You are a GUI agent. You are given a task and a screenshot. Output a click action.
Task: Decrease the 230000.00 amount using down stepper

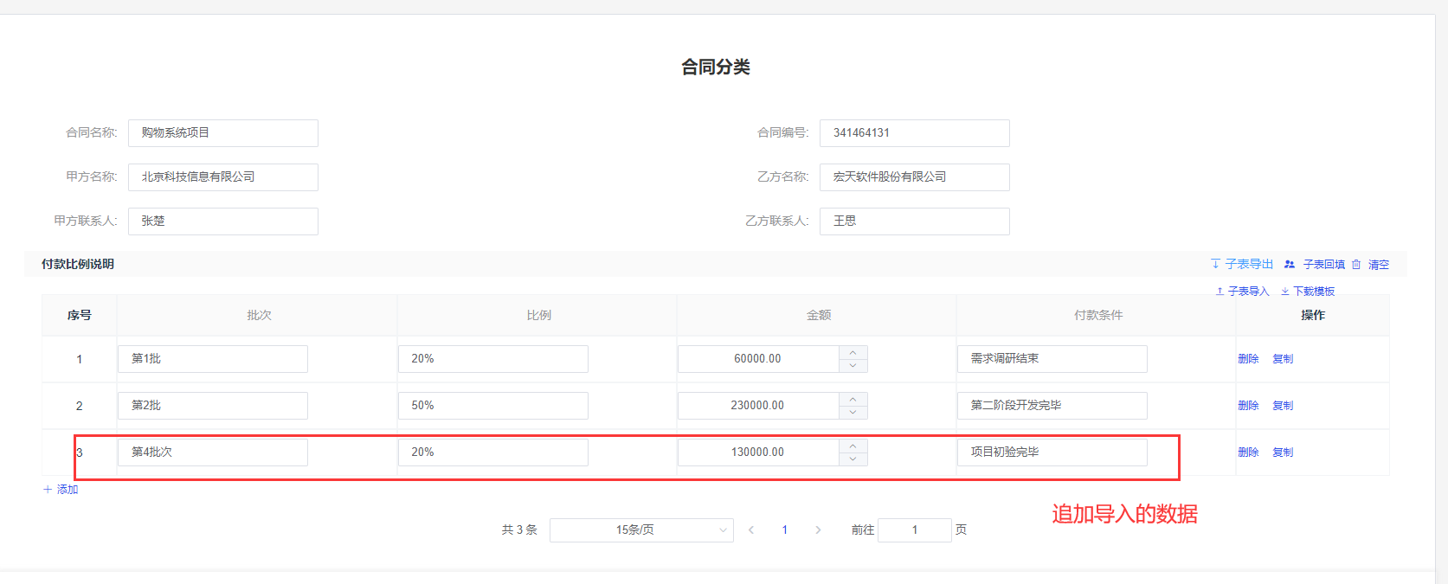853,413
